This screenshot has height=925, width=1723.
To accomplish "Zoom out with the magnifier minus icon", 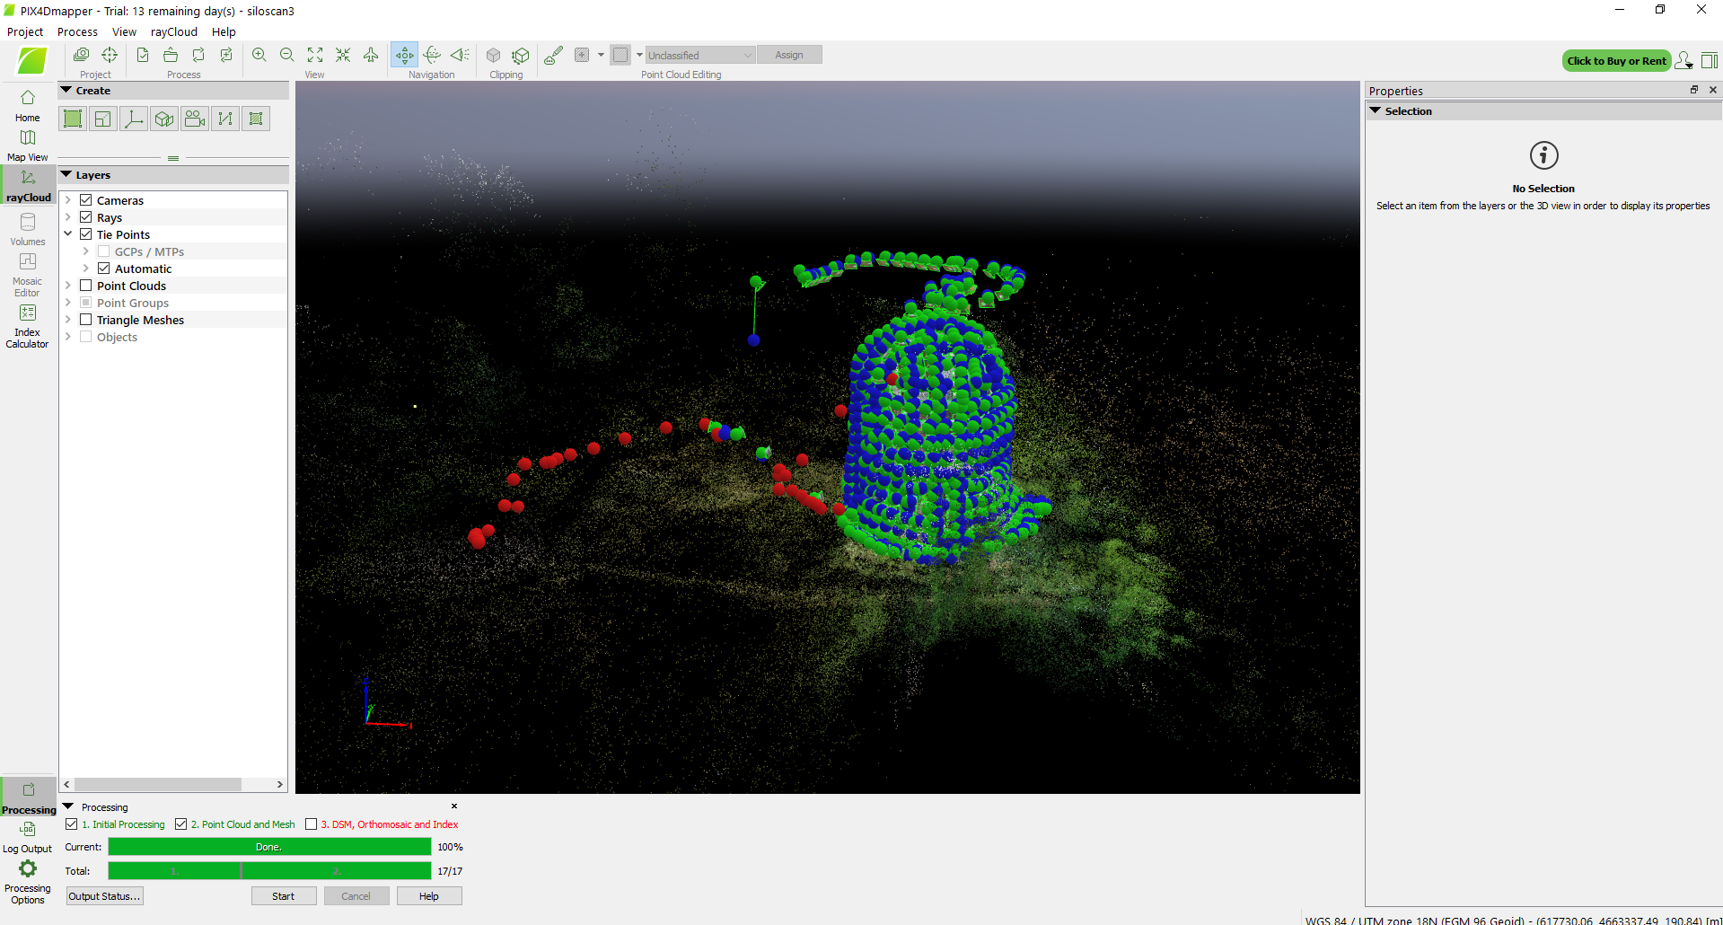I will (287, 55).
